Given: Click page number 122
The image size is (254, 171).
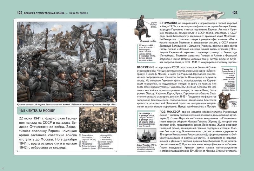Looking at the screenshot, I should point(19,13).
